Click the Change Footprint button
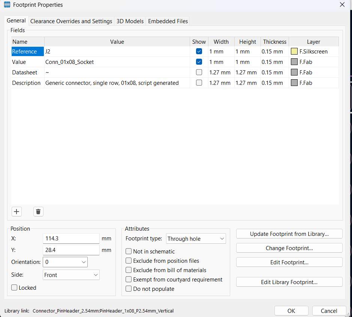 point(289,248)
